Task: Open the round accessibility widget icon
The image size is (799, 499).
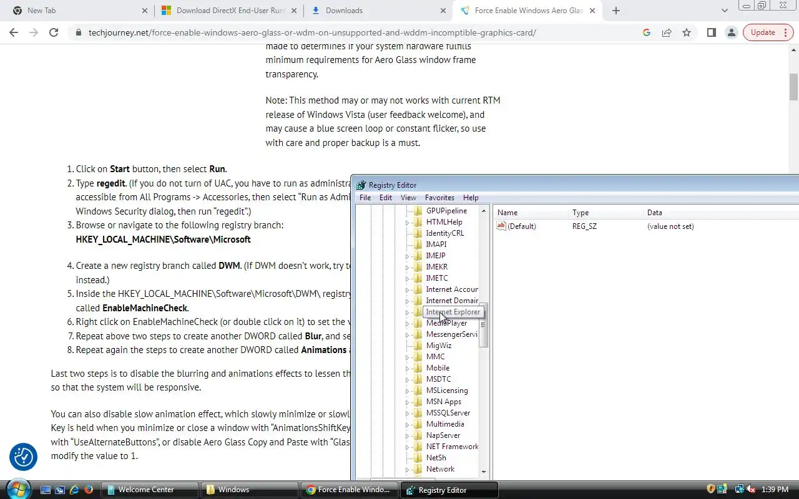Action: (x=24, y=457)
